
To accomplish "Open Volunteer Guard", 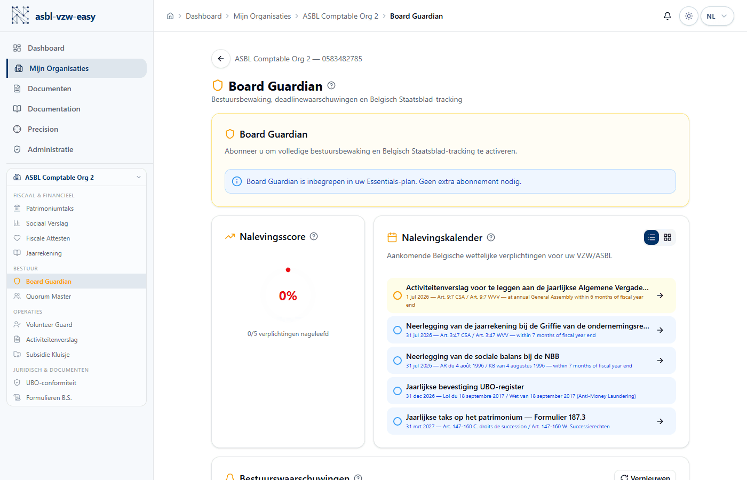I will tap(76, 325).
